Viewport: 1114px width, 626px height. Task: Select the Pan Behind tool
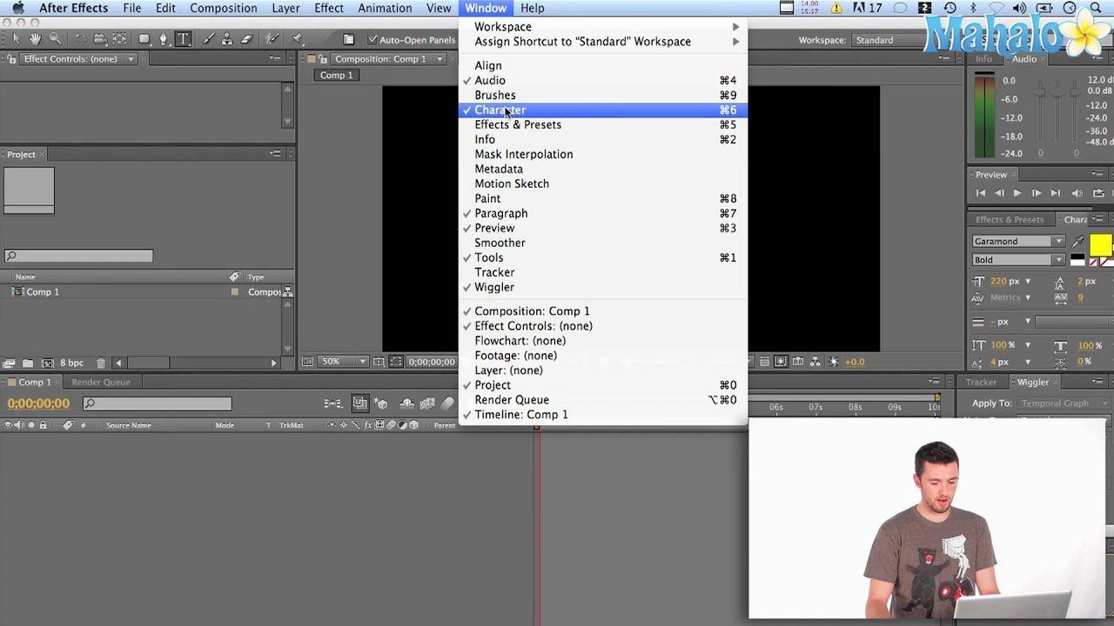(x=120, y=39)
